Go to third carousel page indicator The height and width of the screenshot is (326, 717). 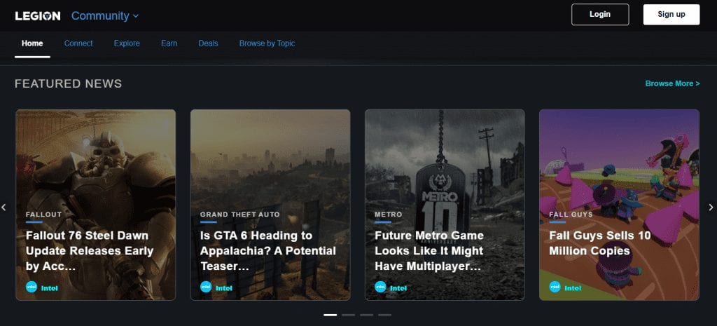click(366, 315)
